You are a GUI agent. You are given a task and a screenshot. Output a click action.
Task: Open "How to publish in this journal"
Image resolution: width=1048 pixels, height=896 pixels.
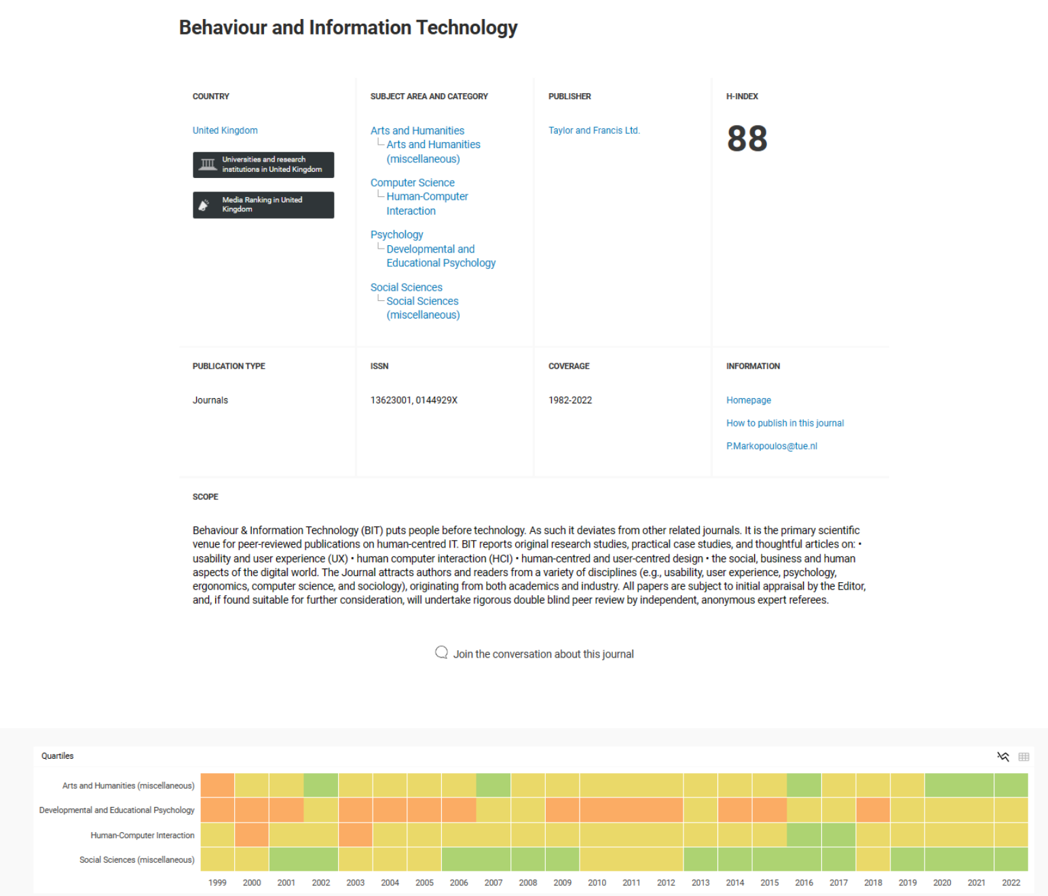tap(785, 423)
